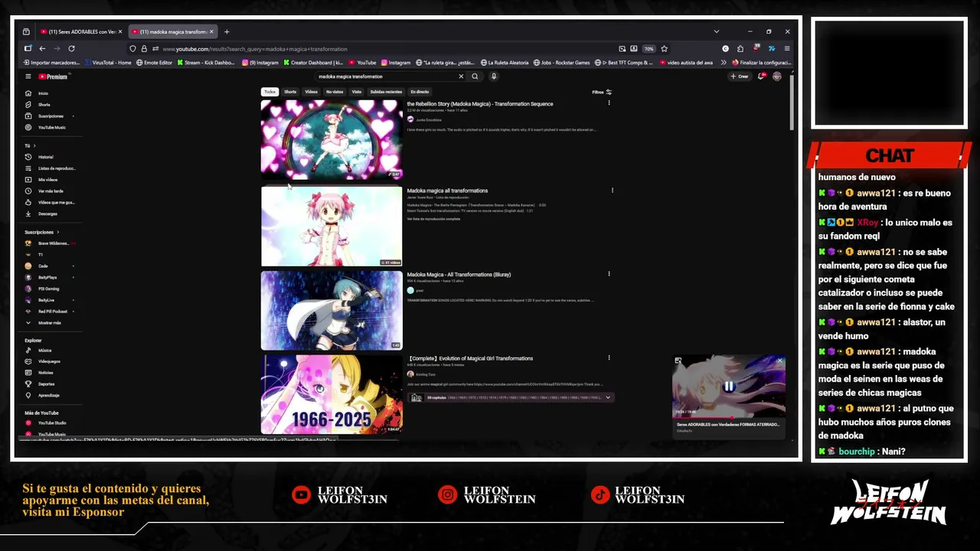The height and width of the screenshot is (551, 980).
Task: Start voice search with microphone icon
Action: [x=494, y=77]
